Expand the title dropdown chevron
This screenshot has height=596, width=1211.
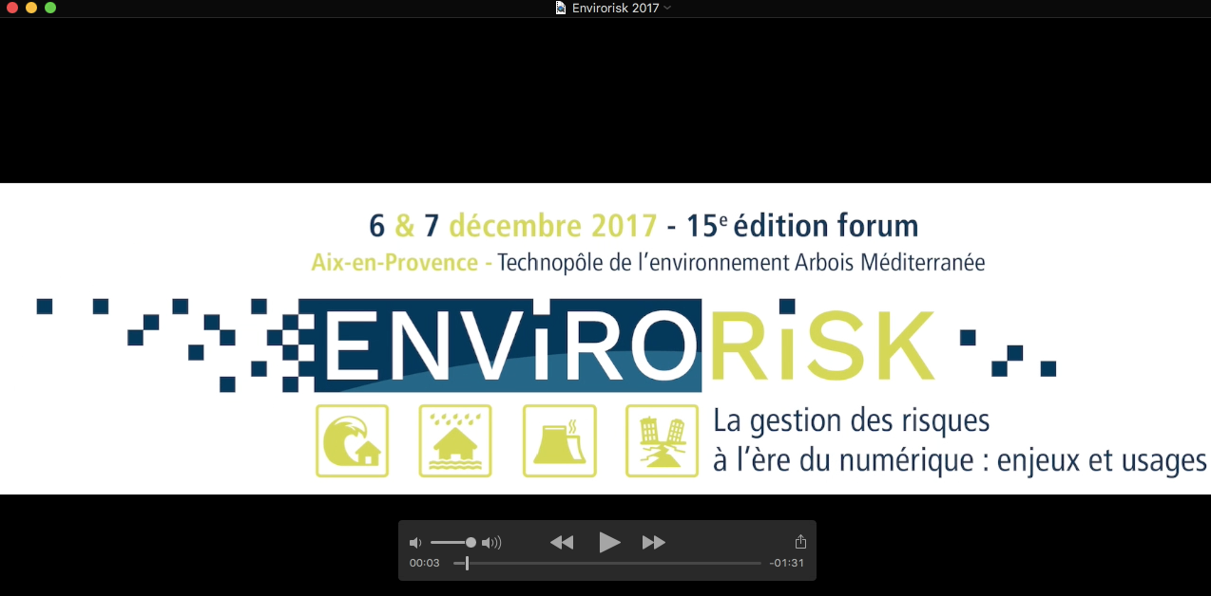(x=667, y=8)
